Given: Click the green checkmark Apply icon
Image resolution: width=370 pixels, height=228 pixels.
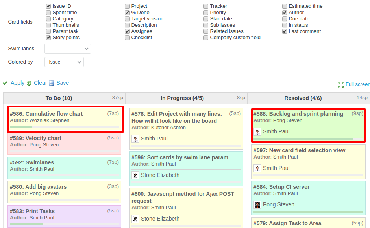Looking at the screenshot, I should [x=5, y=83].
